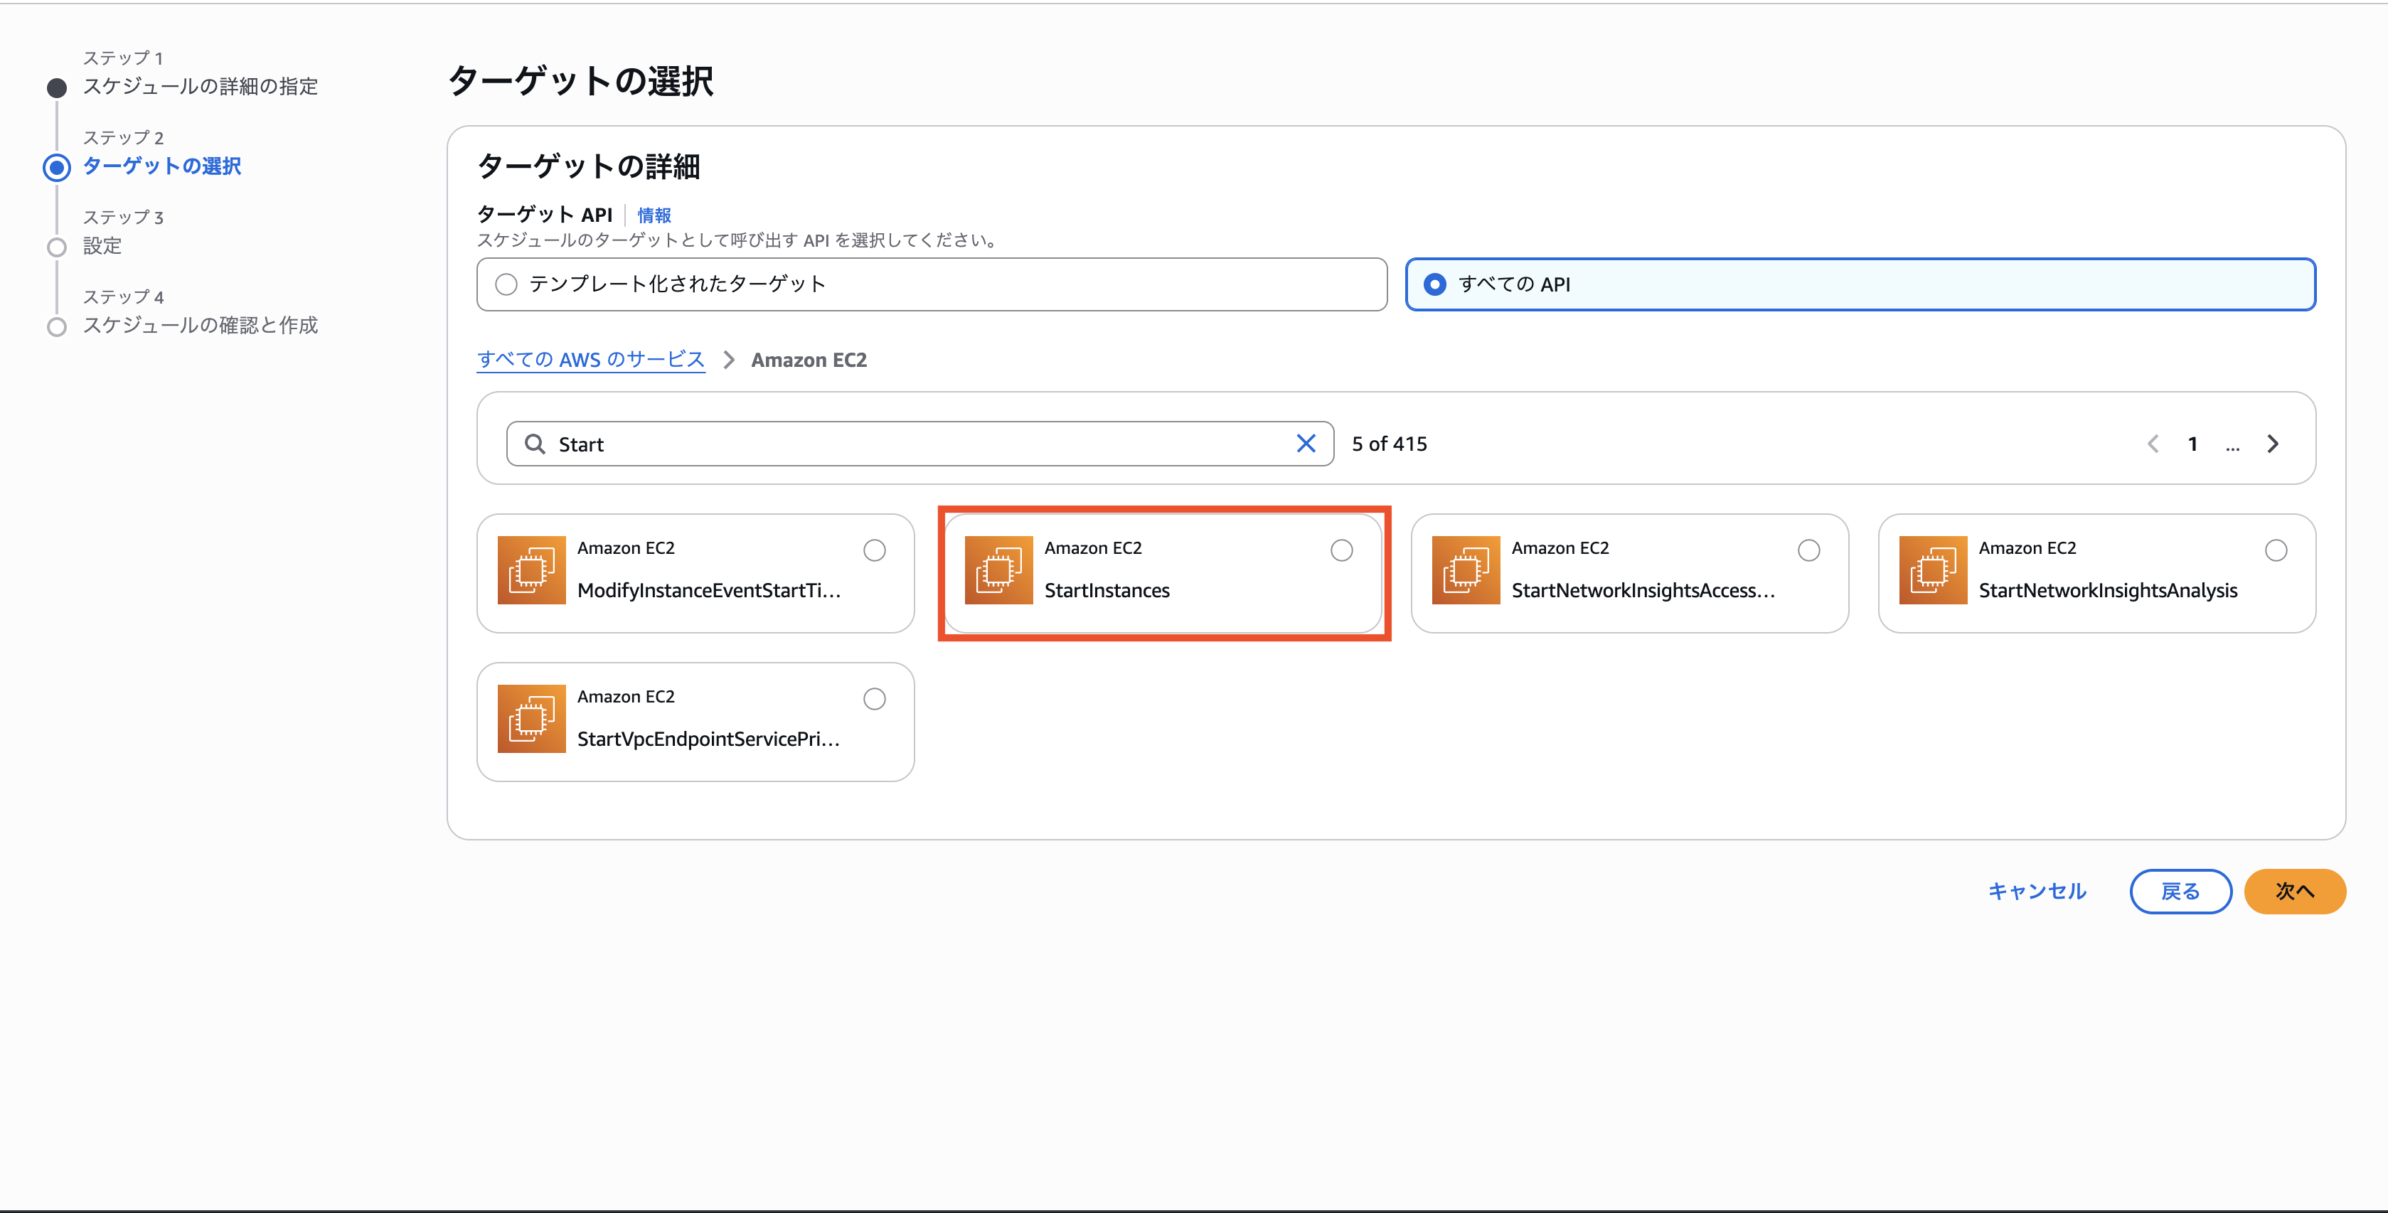Go to previous results page arrow

point(2153,444)
